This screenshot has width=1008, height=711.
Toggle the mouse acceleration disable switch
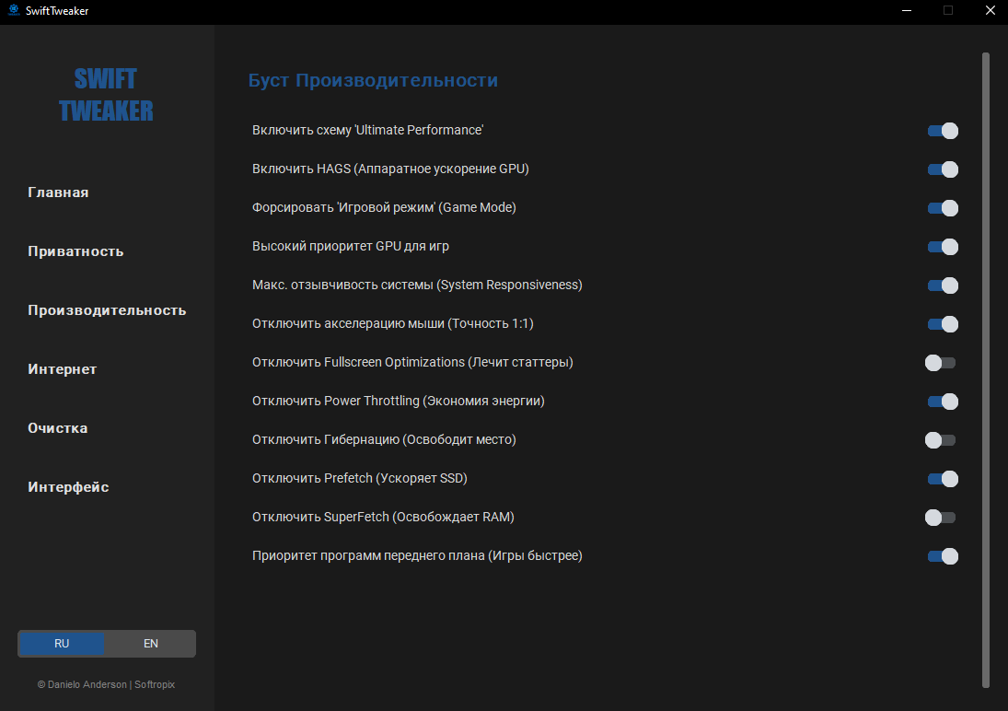943,324
